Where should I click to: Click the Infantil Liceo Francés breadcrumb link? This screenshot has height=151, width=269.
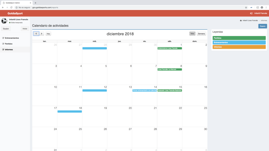click(250, 20)
